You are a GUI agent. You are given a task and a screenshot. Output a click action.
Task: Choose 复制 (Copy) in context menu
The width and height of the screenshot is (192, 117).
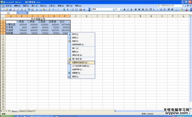click(x=81, y=38)
